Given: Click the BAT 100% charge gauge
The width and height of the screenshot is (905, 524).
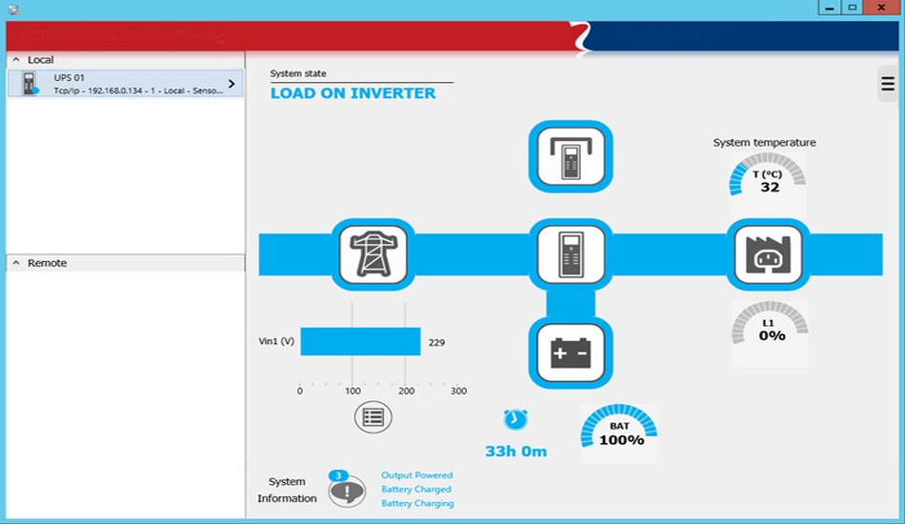Looking at the screenshot, I should click(x=619, y=429).
